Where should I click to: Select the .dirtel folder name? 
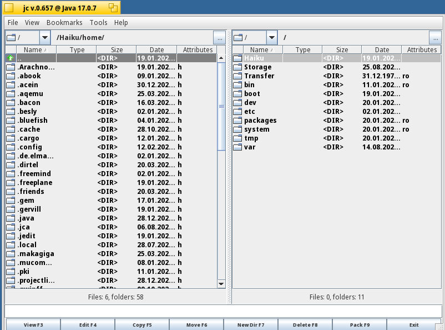tap(28, 165)
